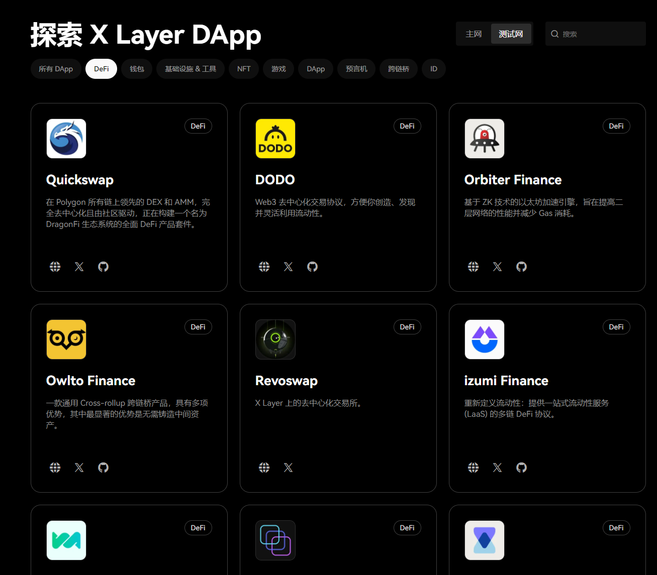
Task: Filter by DApp category chip
Action: 316,69
